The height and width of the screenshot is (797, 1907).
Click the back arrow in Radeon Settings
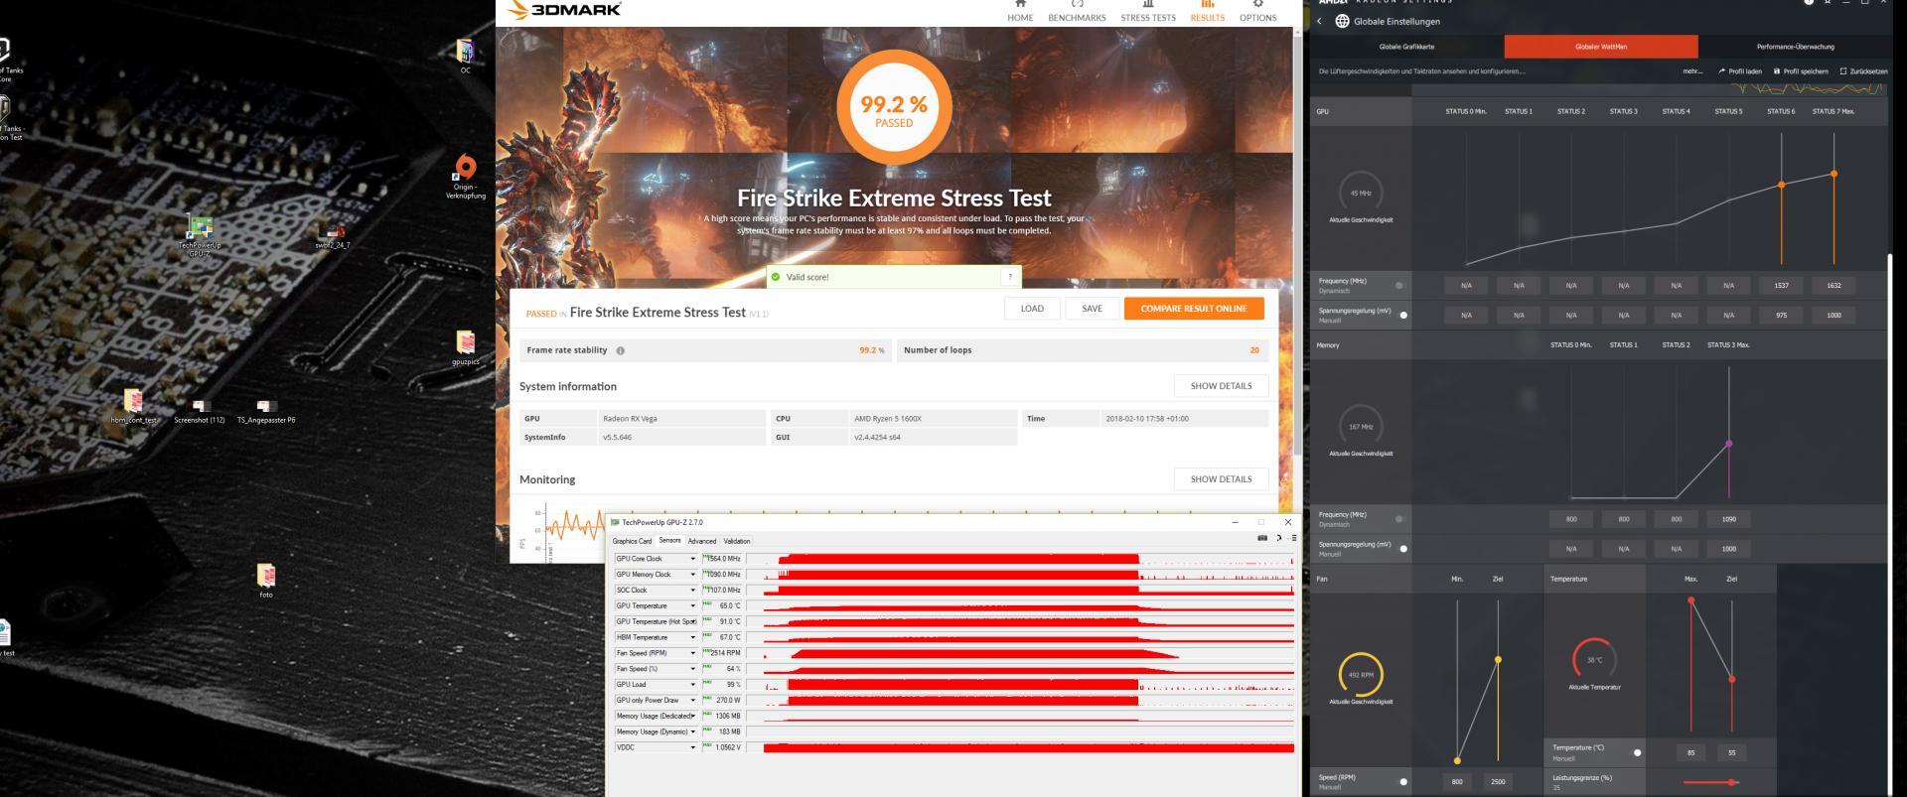tap(1320, 21)
